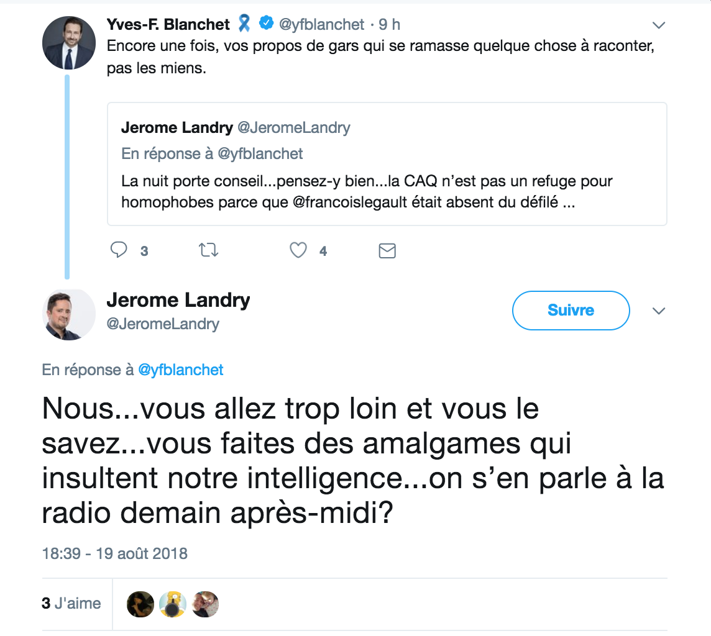Click the first liker's avatar
Image resolution: width=711 pixels, height=636 pixels.
(x=140, y=604)
